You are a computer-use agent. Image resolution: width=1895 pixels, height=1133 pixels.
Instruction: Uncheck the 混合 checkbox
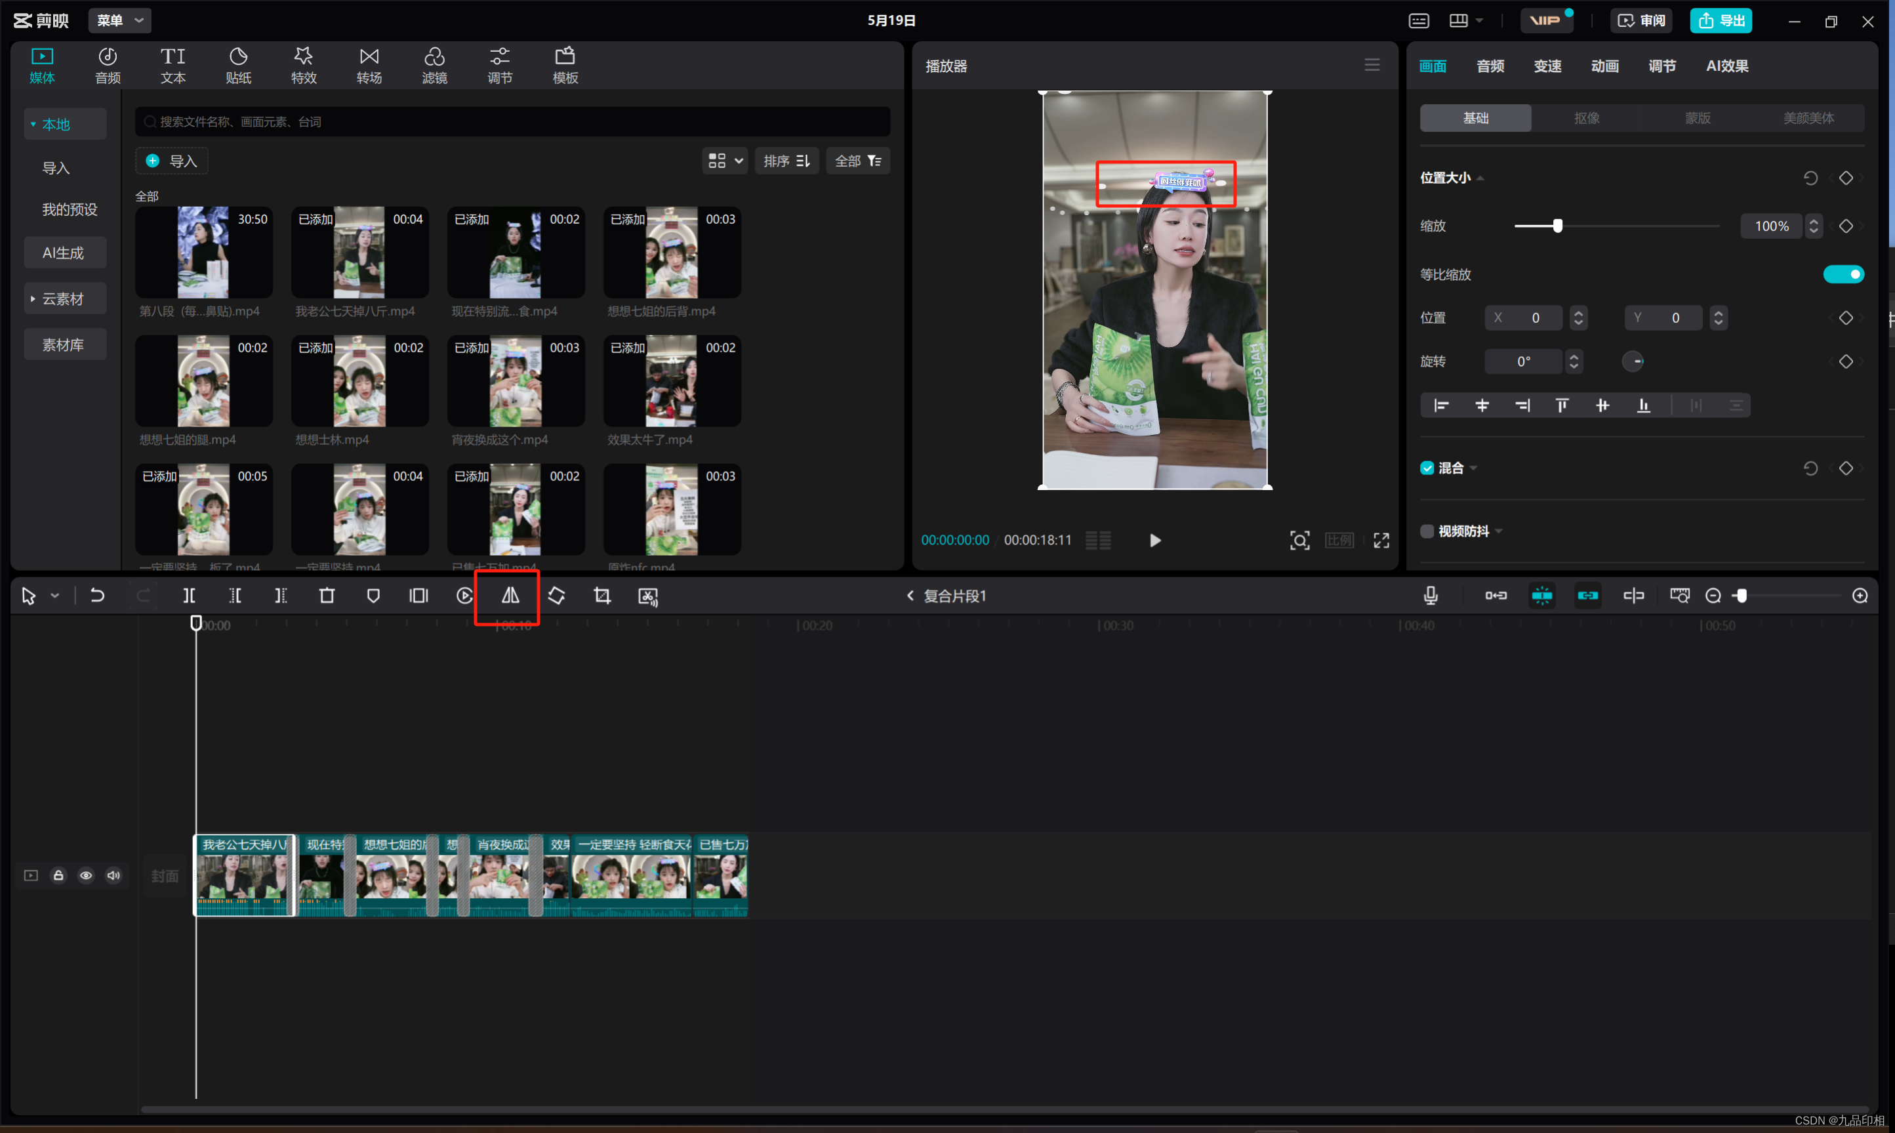pos(1427,468)
